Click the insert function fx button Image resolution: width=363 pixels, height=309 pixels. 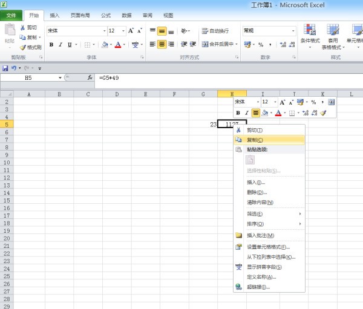click(x=90, y=78)
